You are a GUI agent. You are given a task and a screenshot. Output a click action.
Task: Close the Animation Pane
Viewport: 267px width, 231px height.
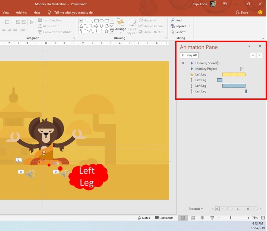click(x=260, y=46)
